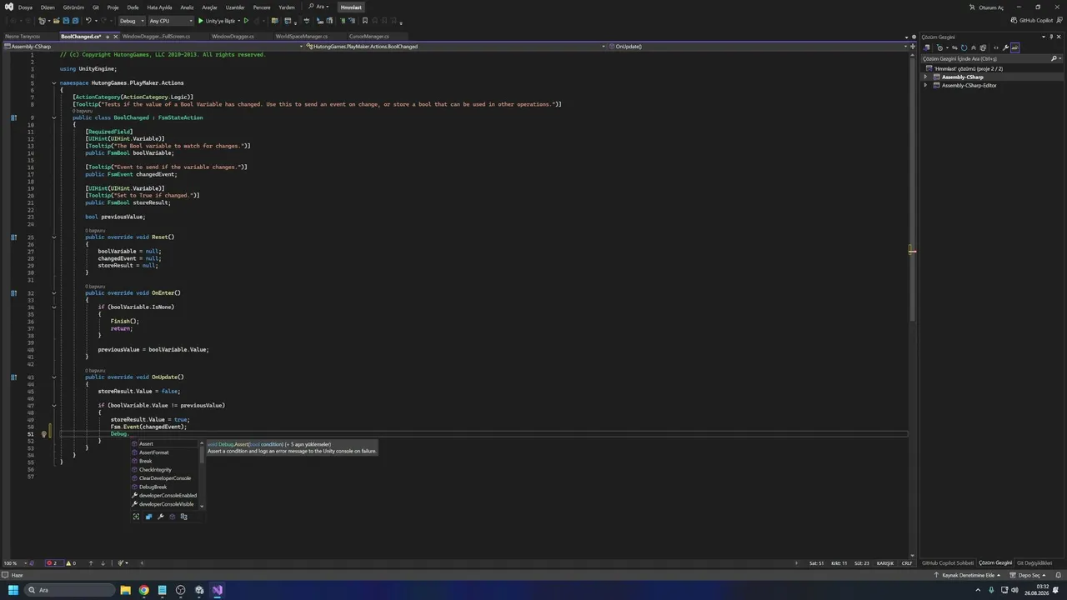This screenshot has width=1067, height=600.
Task: Click the warning count indicator showing 0
Action: 71,563
